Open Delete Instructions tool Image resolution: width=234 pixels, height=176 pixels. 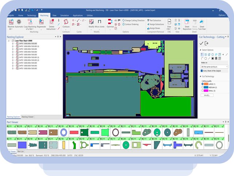[51, 24]
